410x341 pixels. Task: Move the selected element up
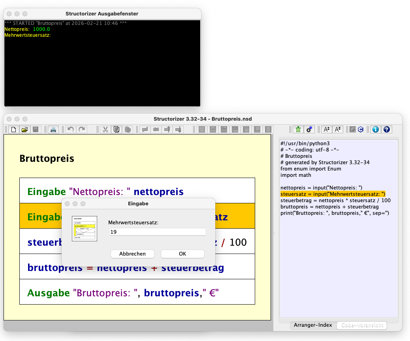click(167, 129)
